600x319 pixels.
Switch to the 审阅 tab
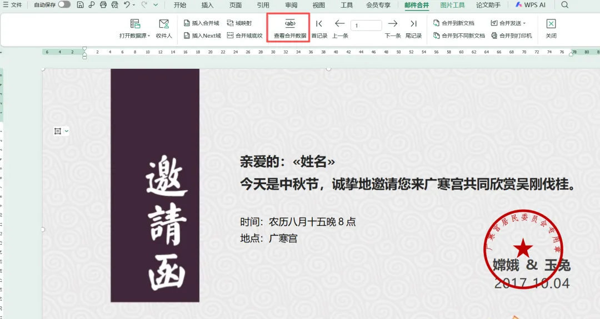tap(291, 5)
